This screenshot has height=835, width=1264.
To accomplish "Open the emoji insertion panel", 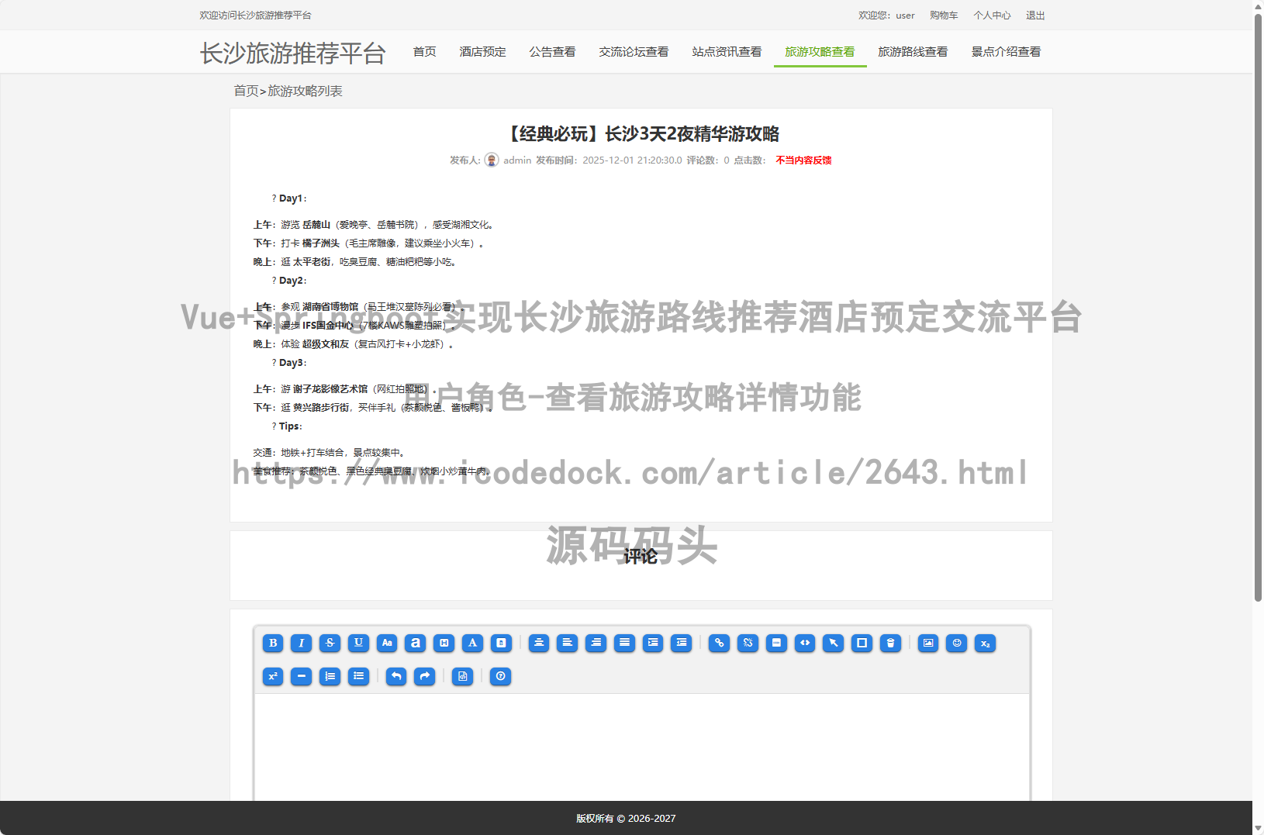I will coord(955,643).
